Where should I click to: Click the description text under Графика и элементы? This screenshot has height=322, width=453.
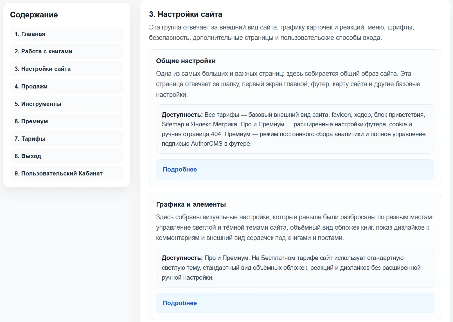click(295, 227)
